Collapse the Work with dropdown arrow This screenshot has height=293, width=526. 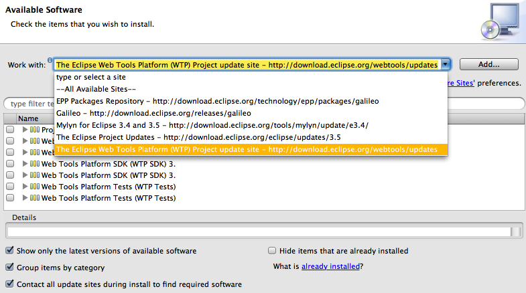coord(445,64)
